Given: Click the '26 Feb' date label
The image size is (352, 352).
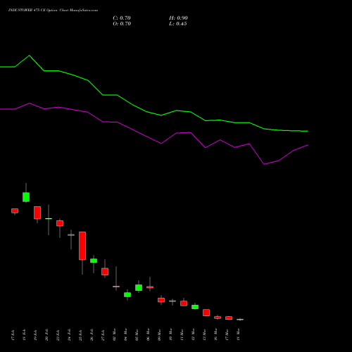Looking at the screenshot, I should (92, 335).
